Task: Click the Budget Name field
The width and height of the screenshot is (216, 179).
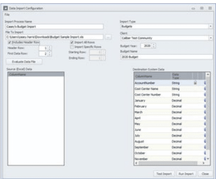Action: pos(167,57)
